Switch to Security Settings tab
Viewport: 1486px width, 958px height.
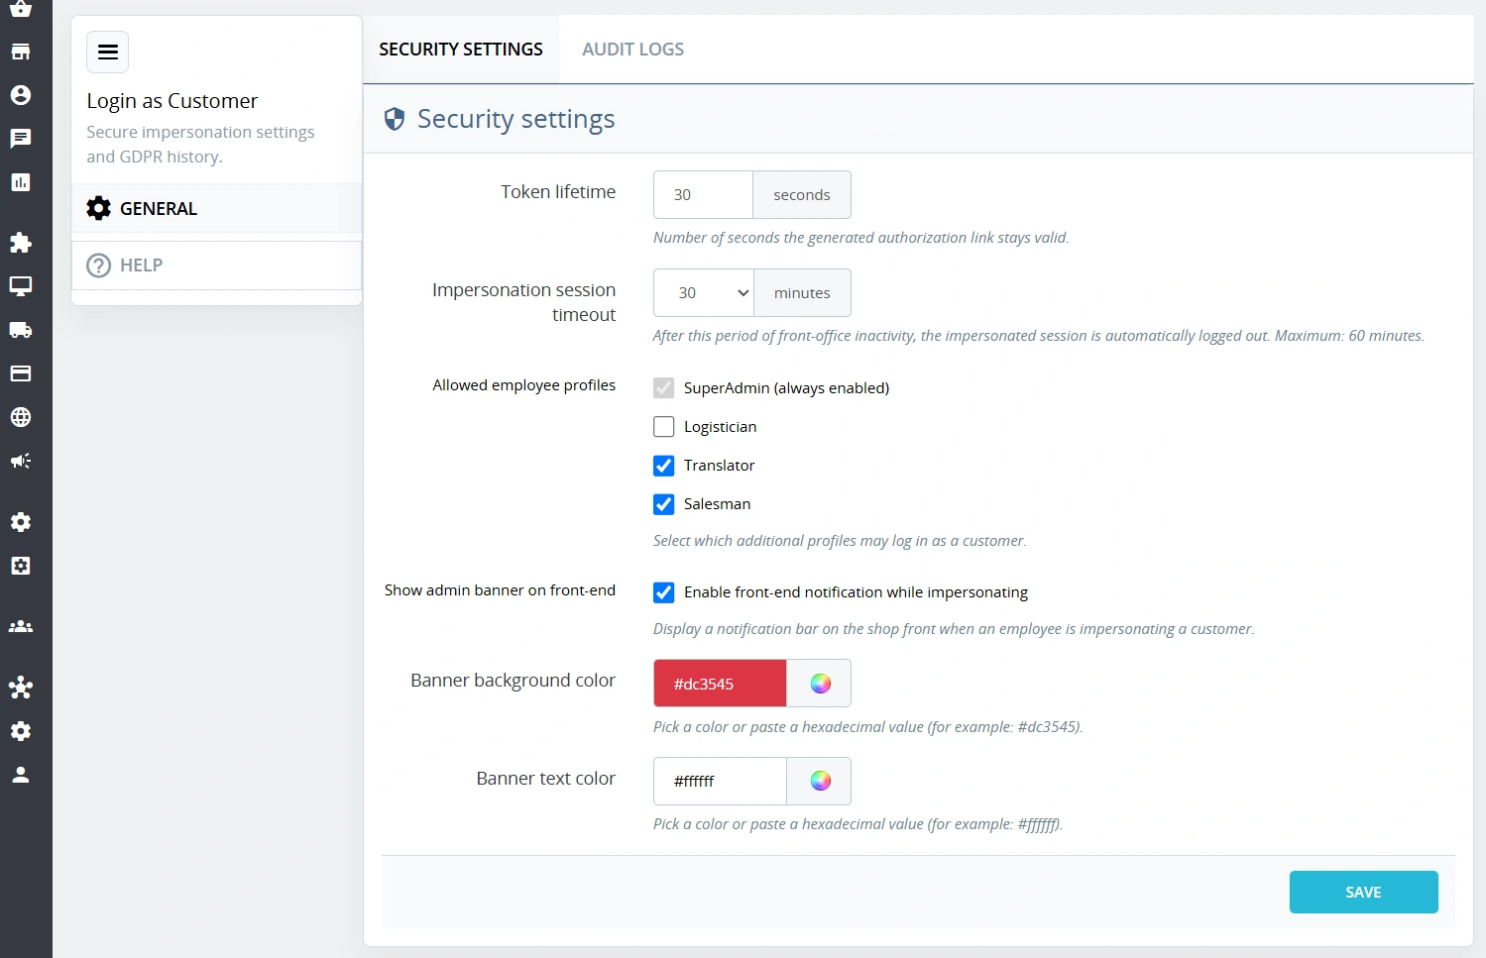461,50
